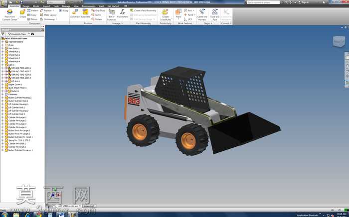Viewport: 349px width, 217px height.
Task: Click the browser filter funnel icon
Action: (x=2, y=34)
